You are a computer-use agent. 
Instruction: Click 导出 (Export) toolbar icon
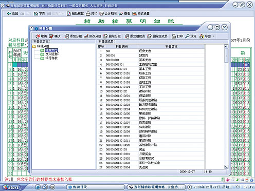tap(205, 36)
